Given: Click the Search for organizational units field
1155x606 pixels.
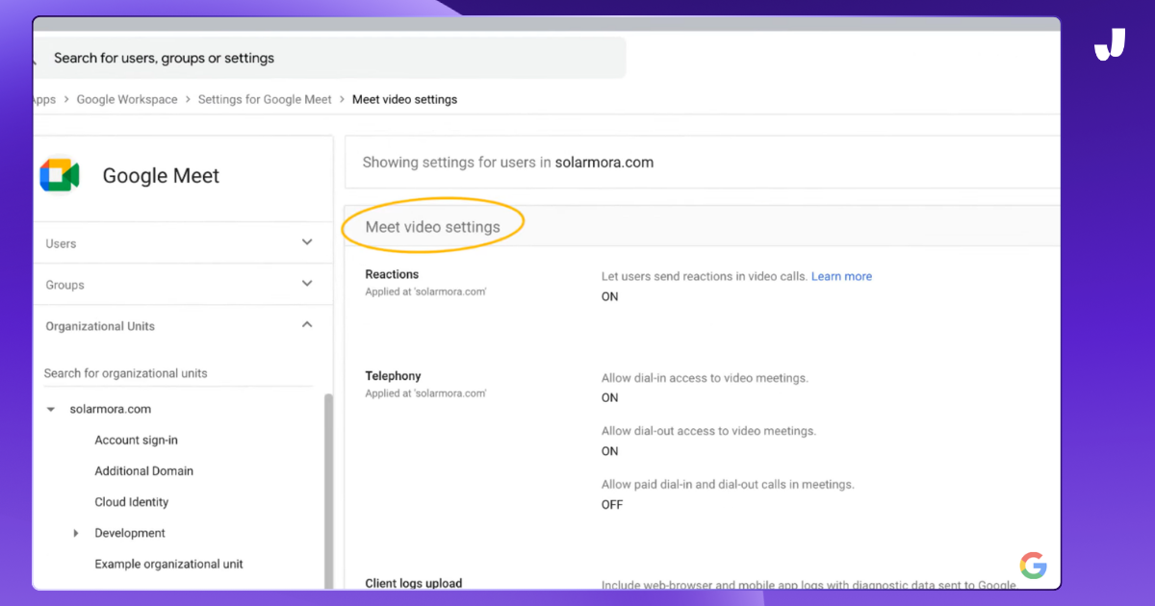Looking at the screenshot, I should [x=178, y=373].
